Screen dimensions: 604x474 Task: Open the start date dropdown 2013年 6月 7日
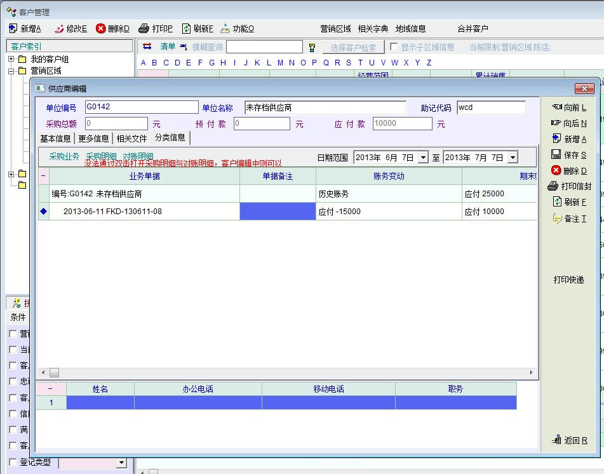point(423,158)
